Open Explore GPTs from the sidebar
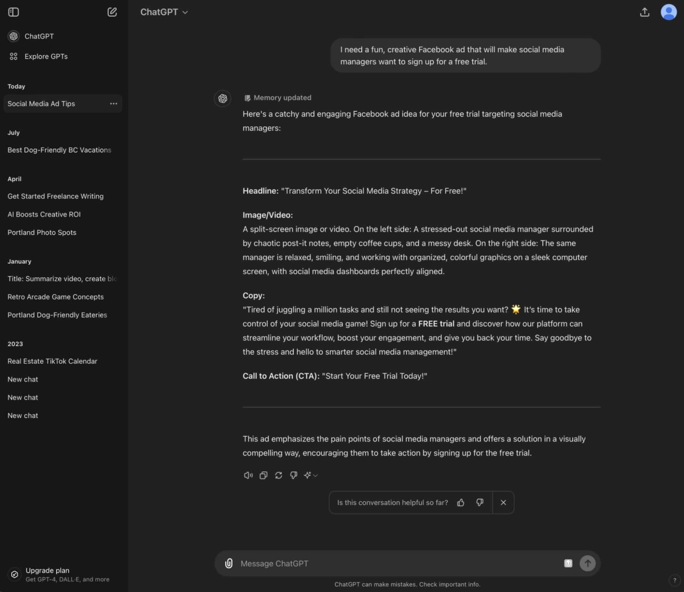Image resolution: width=684 pixels, height=592 pixels. (46, 56)
